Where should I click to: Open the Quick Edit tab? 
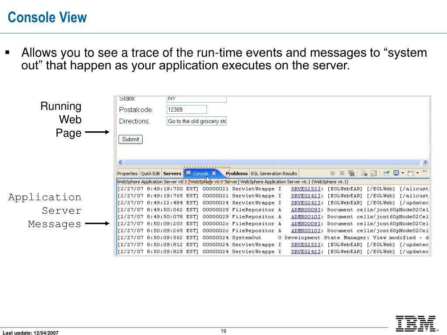[150, 174]
